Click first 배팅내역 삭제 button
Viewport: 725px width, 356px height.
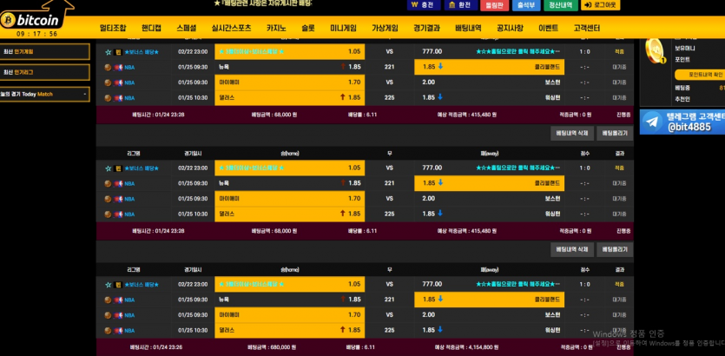pyautogui.click(x=572, y=133)
